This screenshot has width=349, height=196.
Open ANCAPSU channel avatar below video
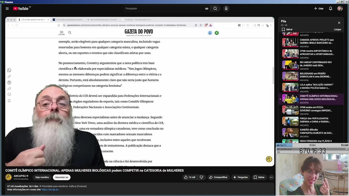click(x=8, y=177)
